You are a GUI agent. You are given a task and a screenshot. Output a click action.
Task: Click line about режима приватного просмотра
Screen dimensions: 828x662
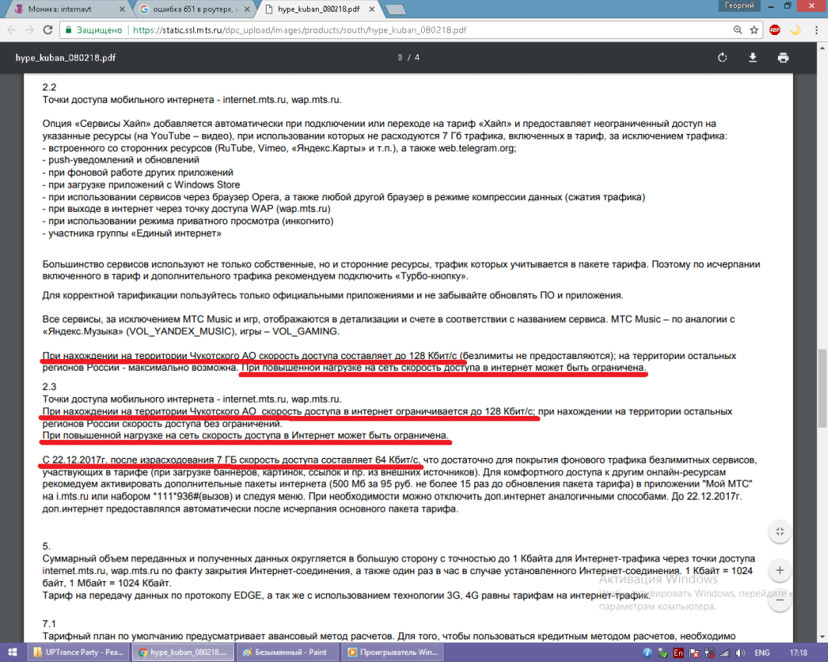[188, 221]
